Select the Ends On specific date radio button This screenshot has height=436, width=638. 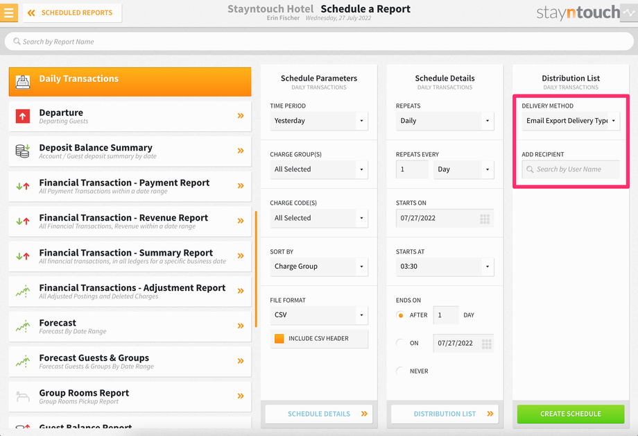[x=401, y=343]
